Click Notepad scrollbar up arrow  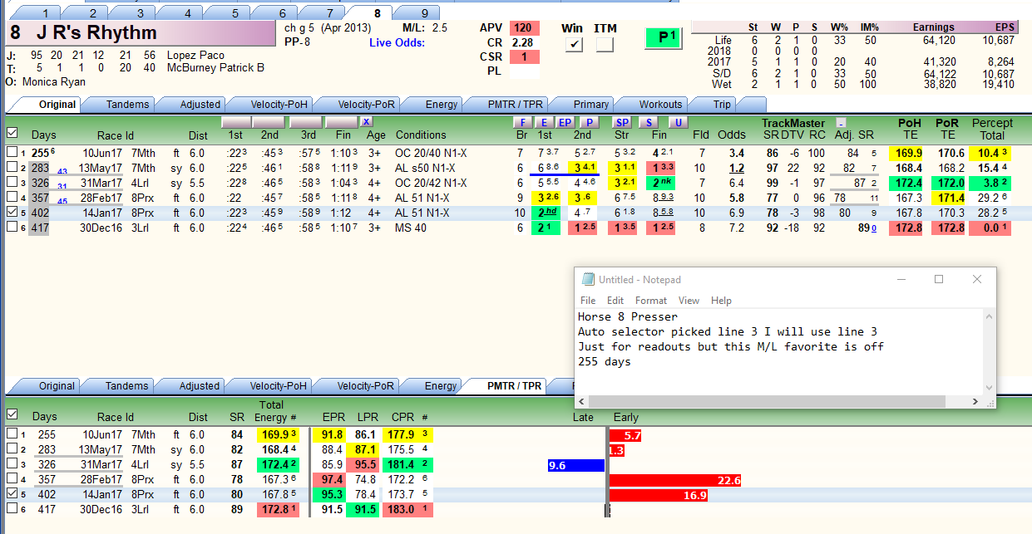(989, 317)
